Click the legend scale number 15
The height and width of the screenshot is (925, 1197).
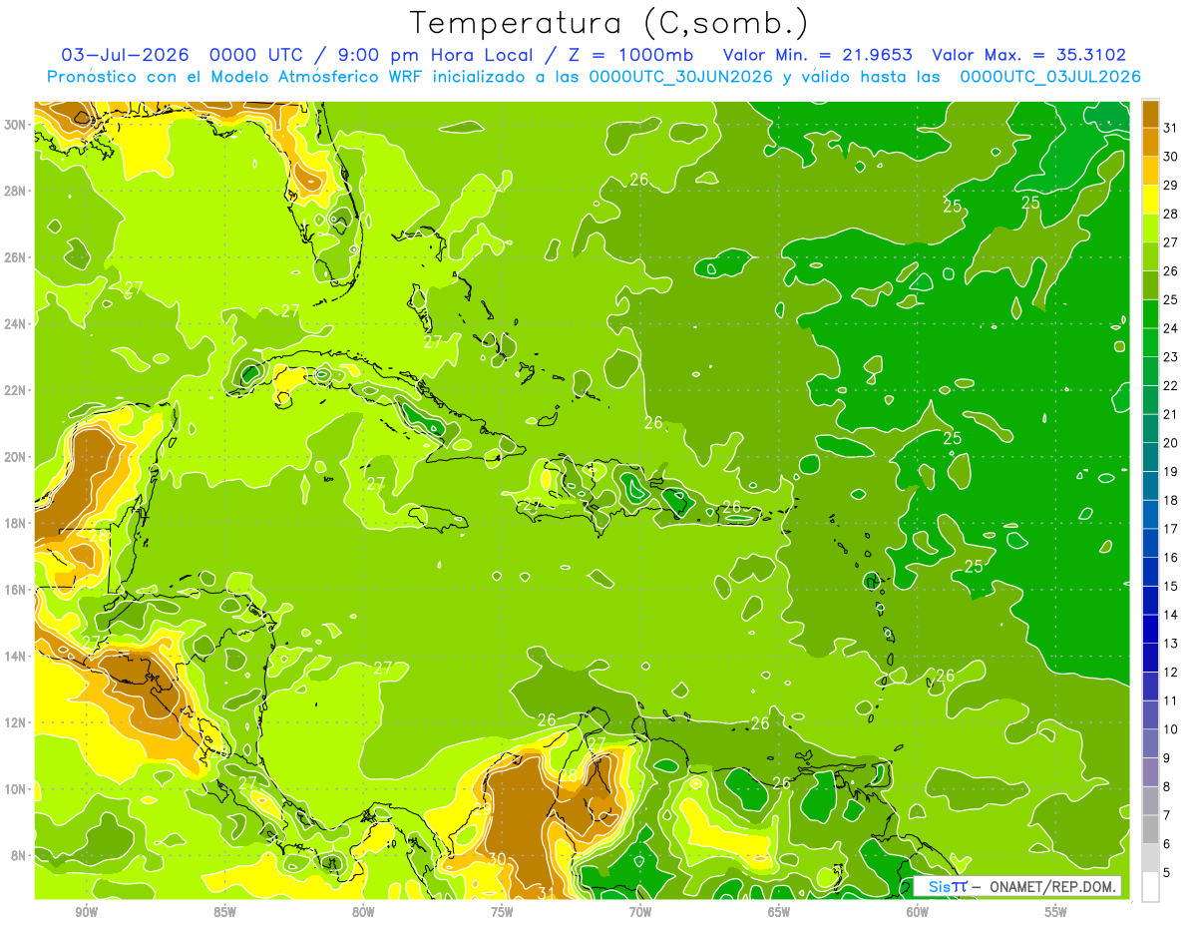[1171, 586]
